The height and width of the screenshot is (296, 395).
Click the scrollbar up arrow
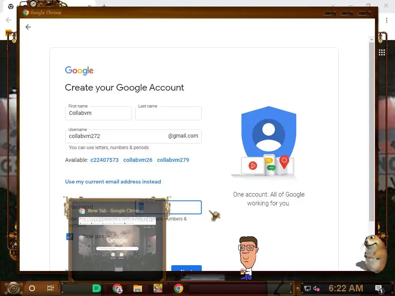371,40
